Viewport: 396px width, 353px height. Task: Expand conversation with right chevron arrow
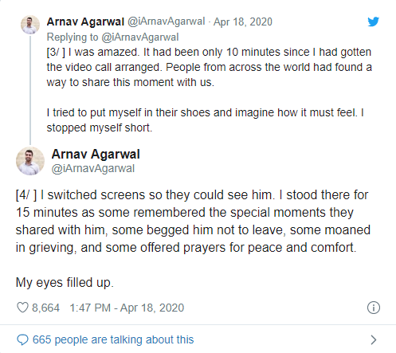point(374,339)
